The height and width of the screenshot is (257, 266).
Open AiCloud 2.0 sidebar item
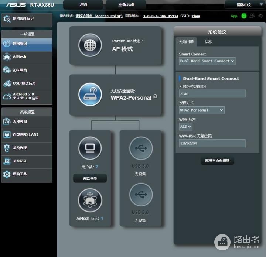pyautogui.click(x=27, y=96)
